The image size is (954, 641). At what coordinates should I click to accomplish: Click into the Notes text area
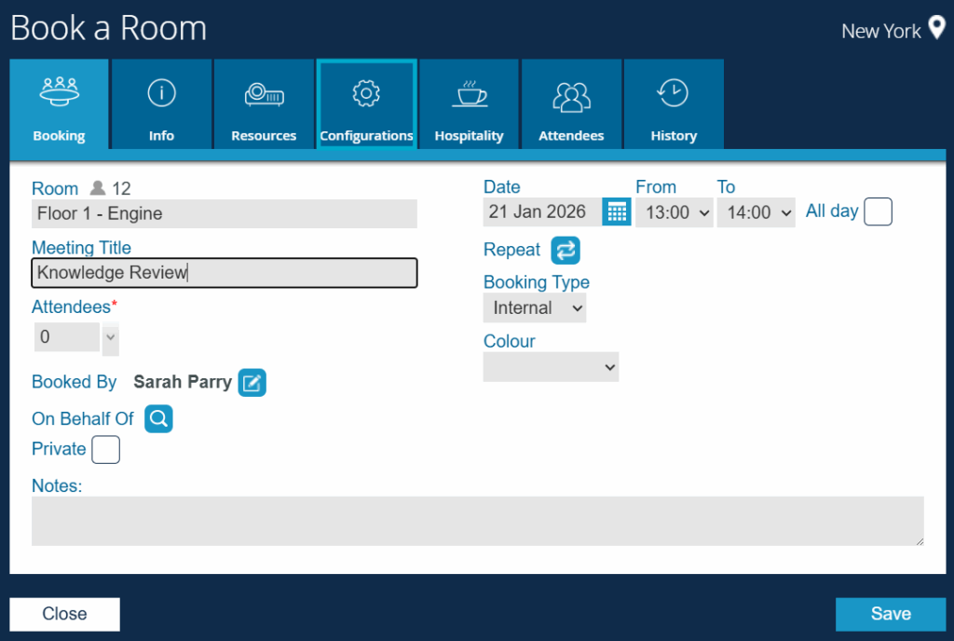tap(477, 521)
